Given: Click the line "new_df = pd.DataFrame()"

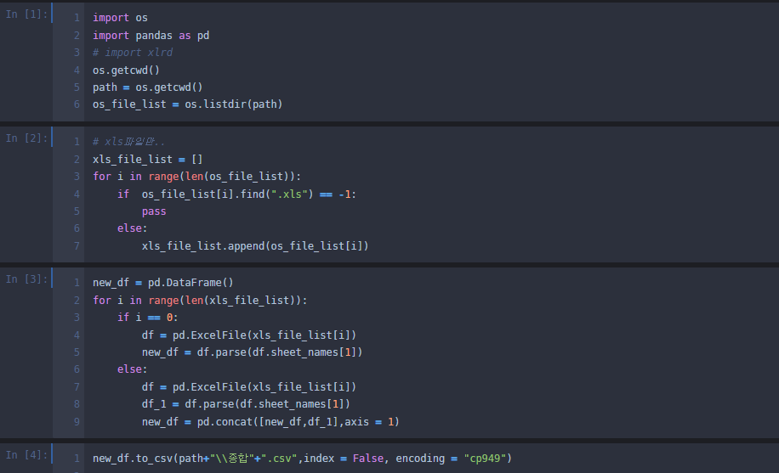Looking at the screenshot, I should coord(163,283).
